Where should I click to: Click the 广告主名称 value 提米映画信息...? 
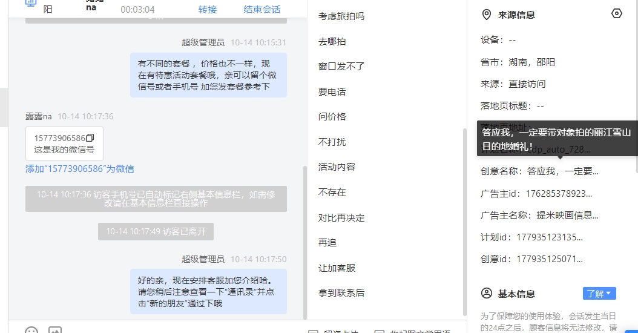[567, 216]
